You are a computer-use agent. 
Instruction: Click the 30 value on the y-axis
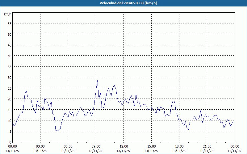click(x=9, y=77)
